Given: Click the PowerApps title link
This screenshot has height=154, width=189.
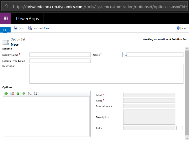Looking at the screenshot, I should pos(27,19).
